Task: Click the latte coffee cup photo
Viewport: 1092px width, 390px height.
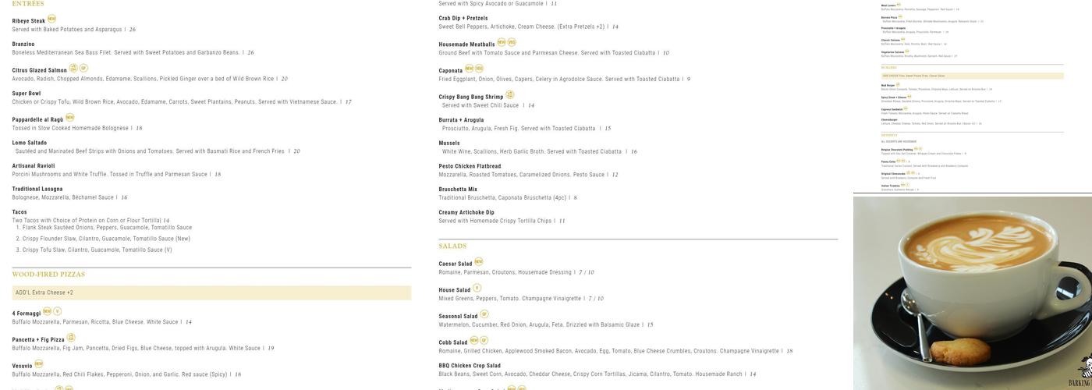Action: coord(973,293)
